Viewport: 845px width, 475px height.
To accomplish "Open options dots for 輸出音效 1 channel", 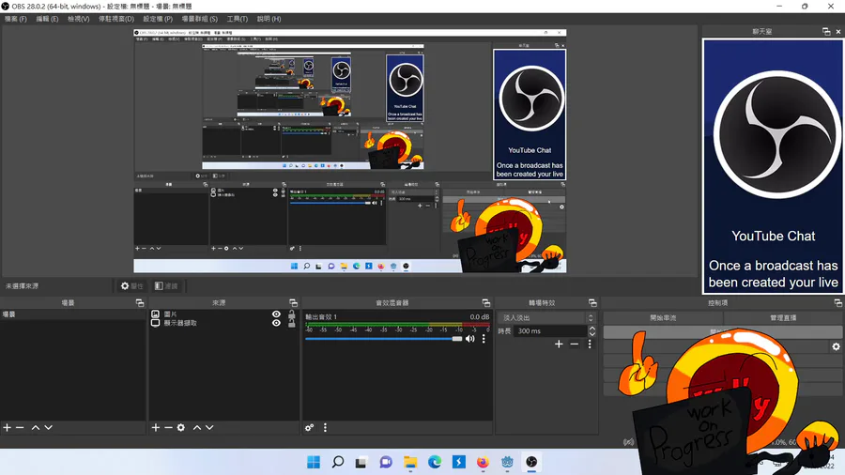I will (x=484, y=339).
